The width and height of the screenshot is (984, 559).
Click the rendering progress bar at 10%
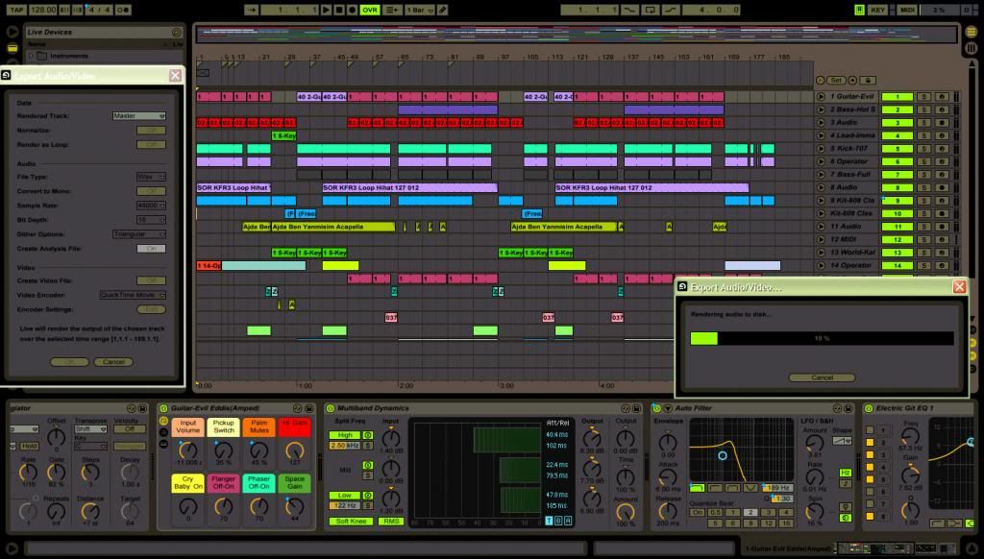pos(822,339)
